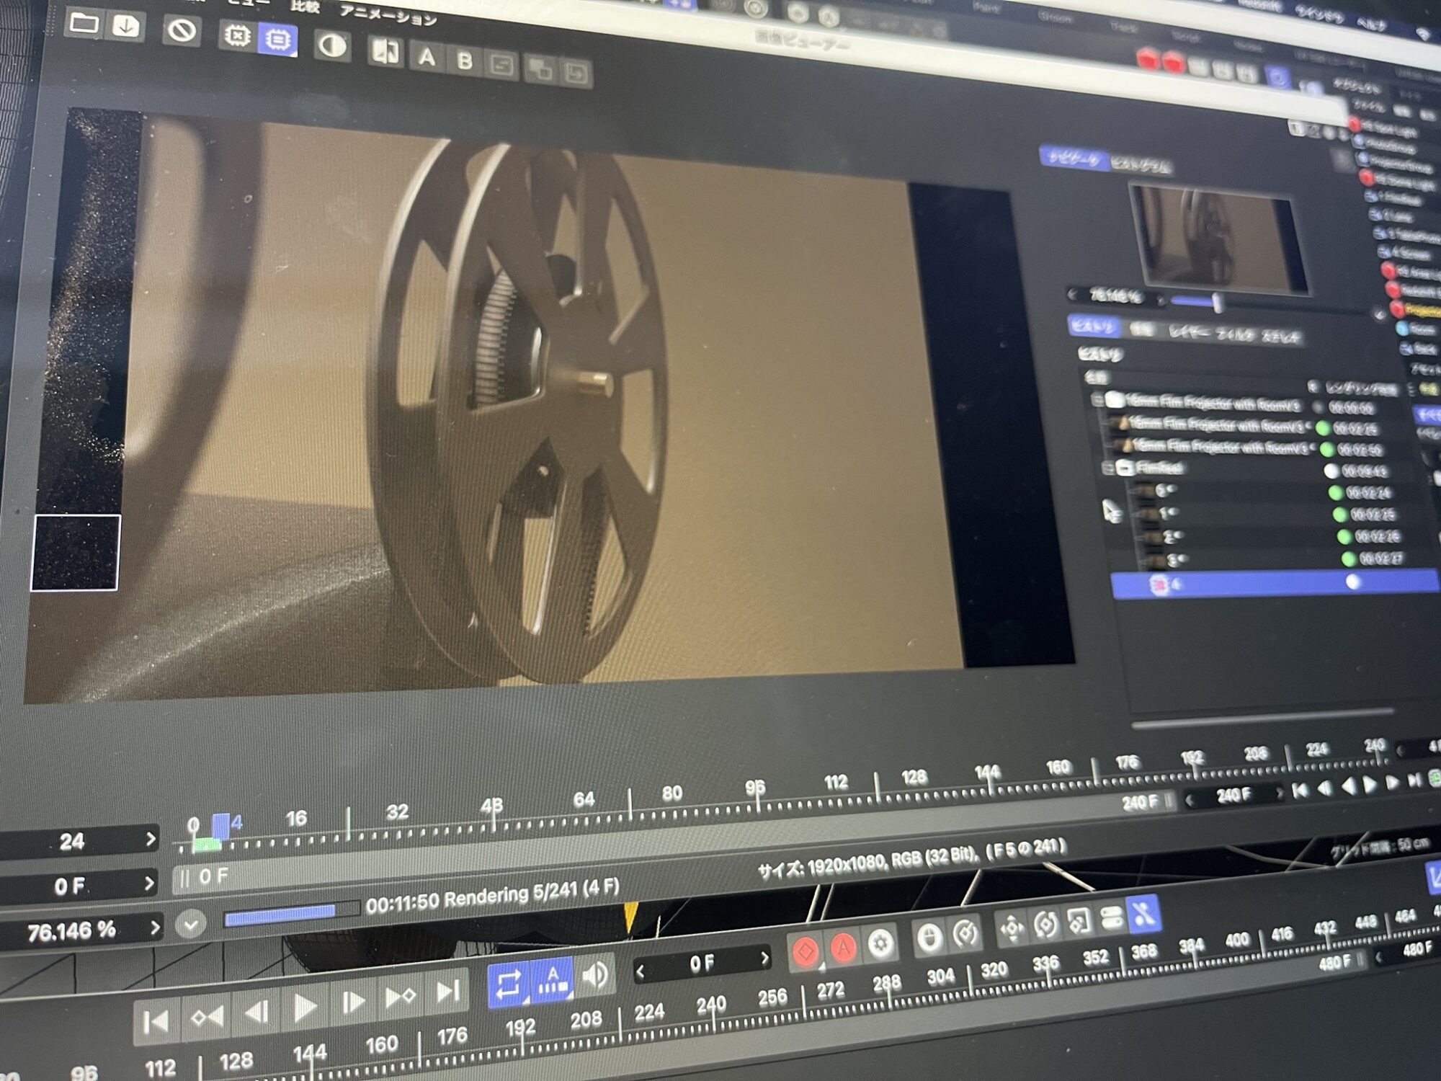Click the contrast half-circle filter icon
Viewport: 1441px width, 1081px height.
331,46
